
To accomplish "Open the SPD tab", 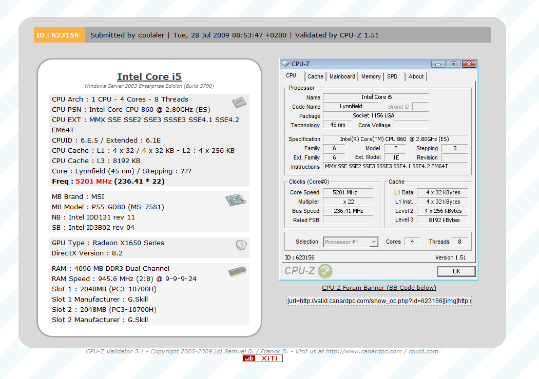I will coord(392,76).
